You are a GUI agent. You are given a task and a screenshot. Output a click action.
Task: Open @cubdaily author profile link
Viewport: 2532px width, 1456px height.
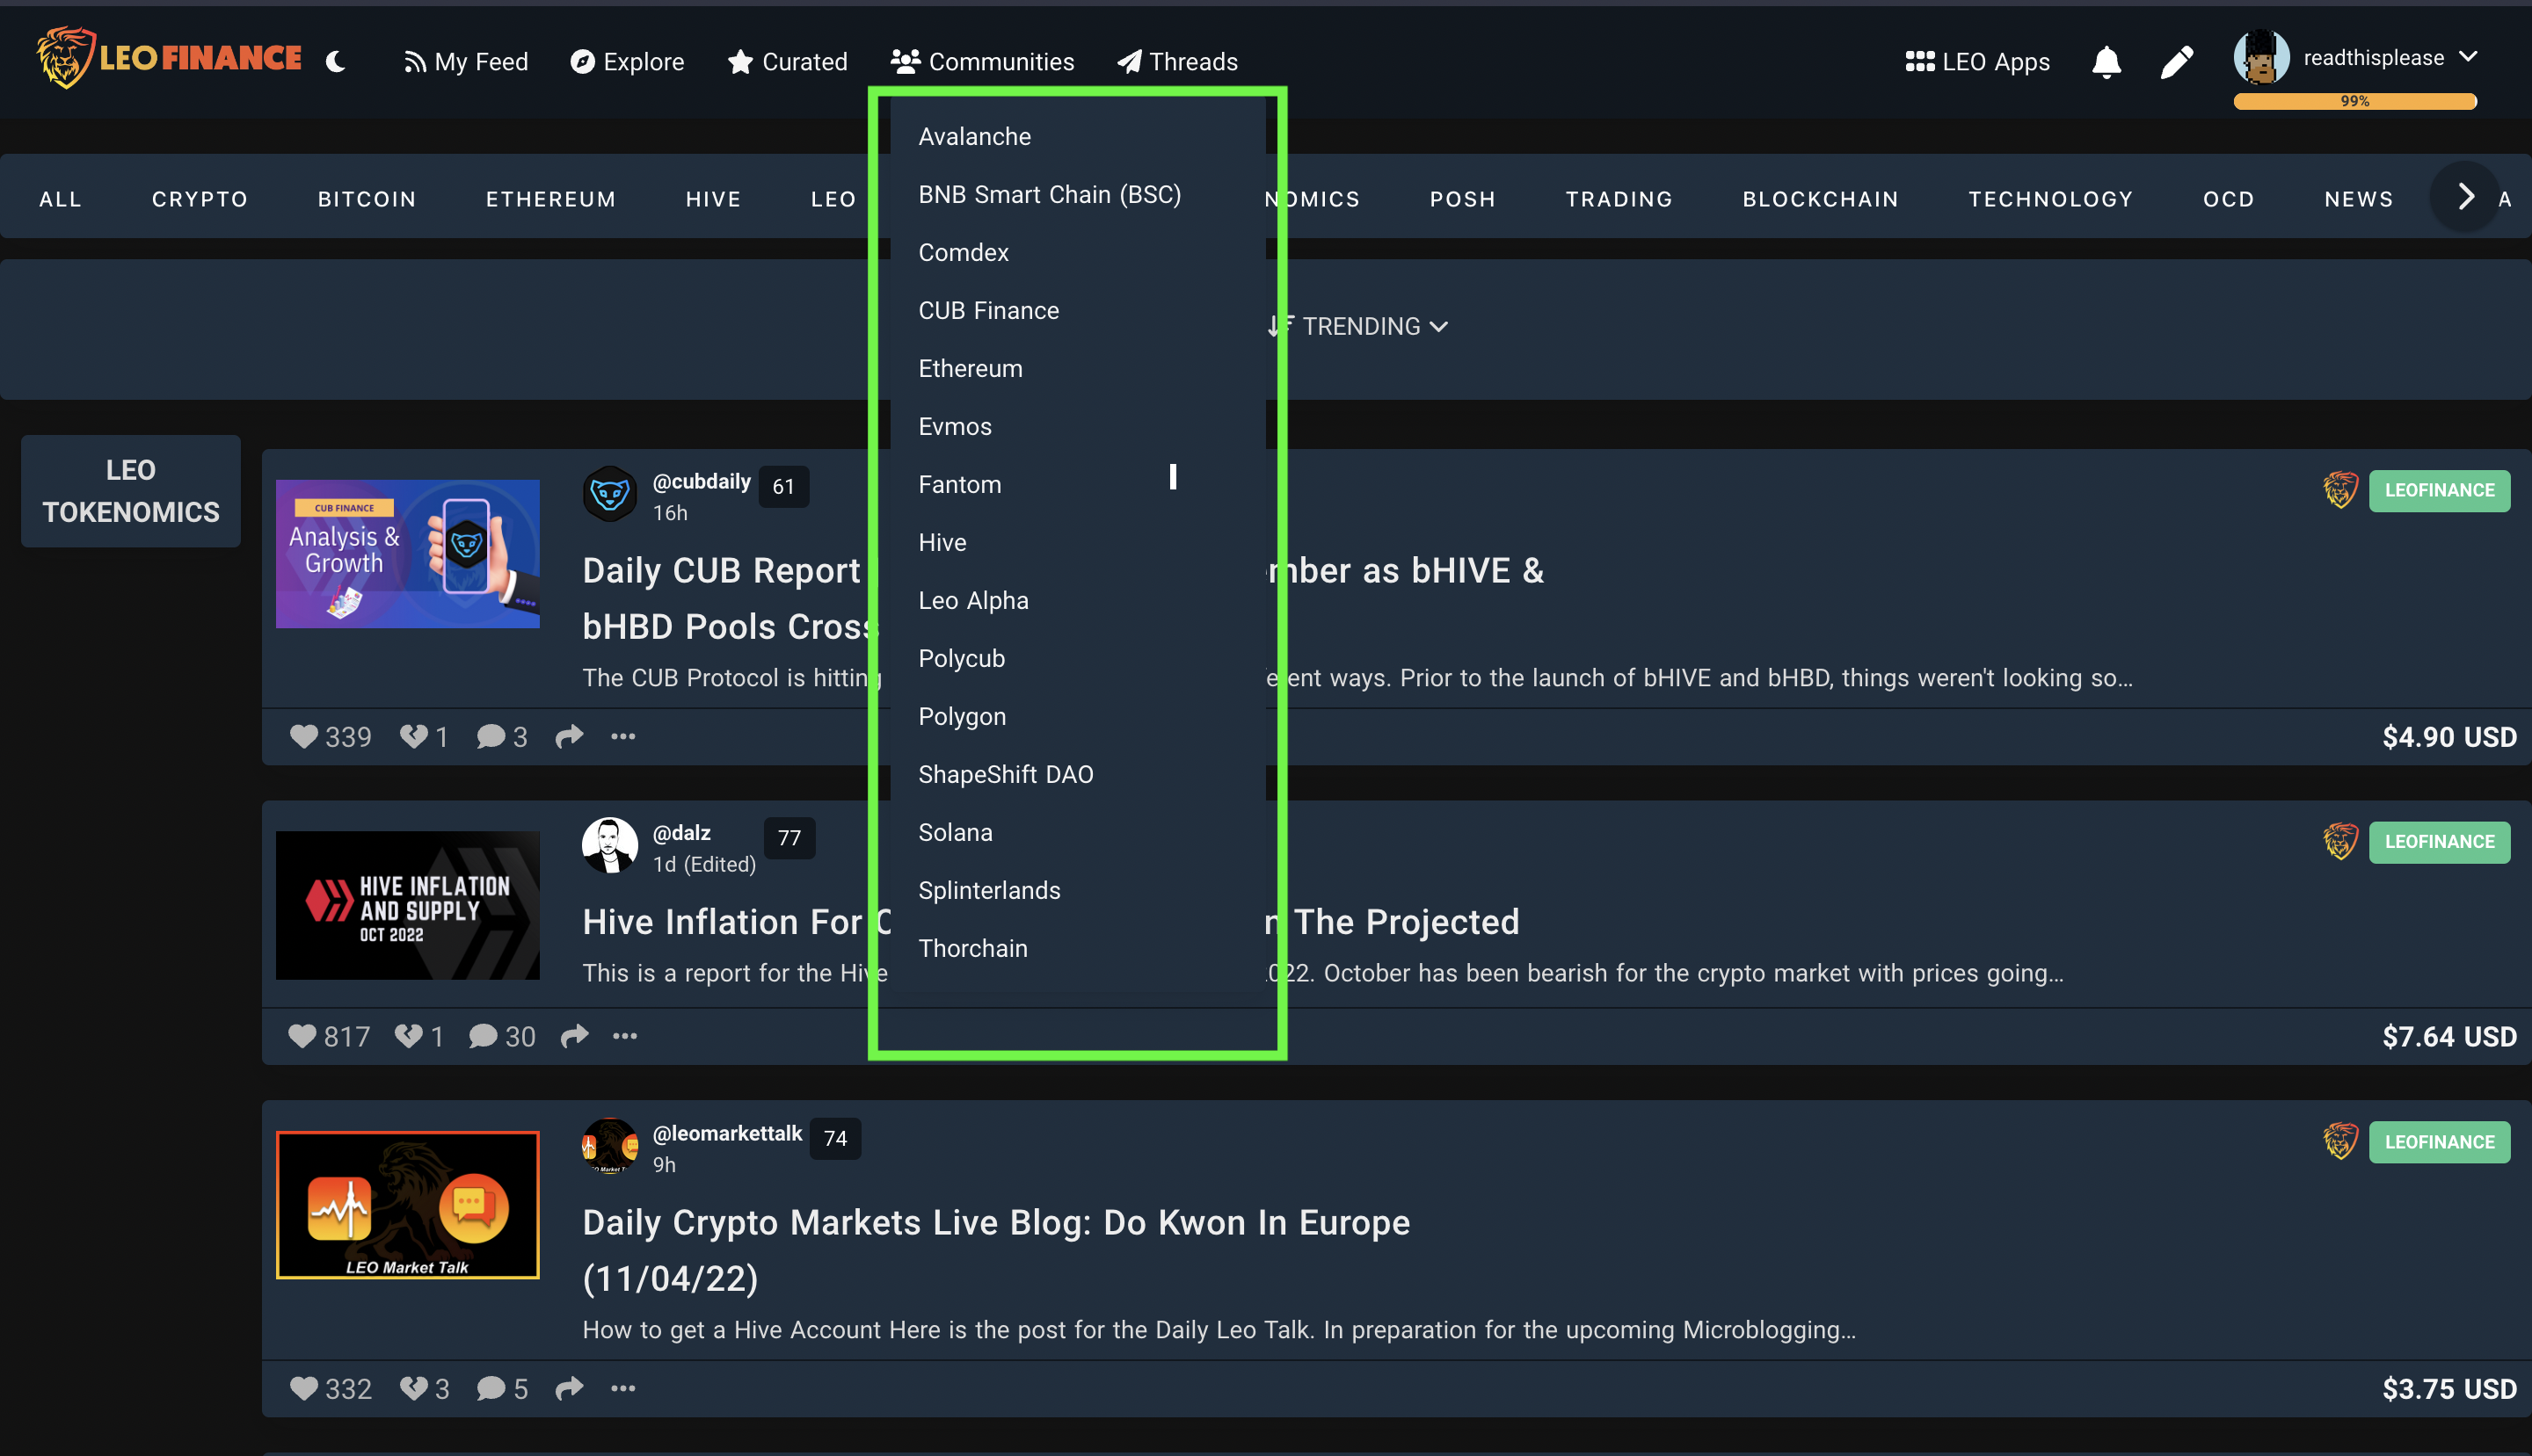point(702,481)
